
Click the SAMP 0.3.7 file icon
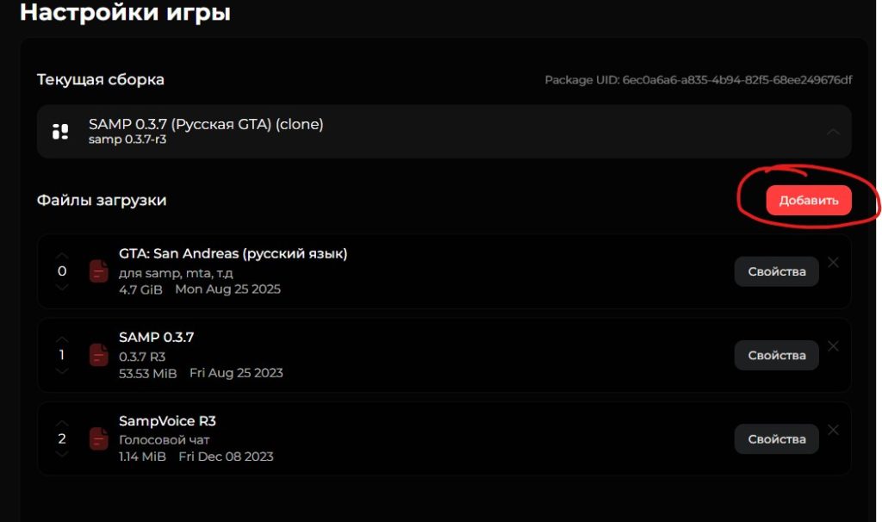[99, 355]
